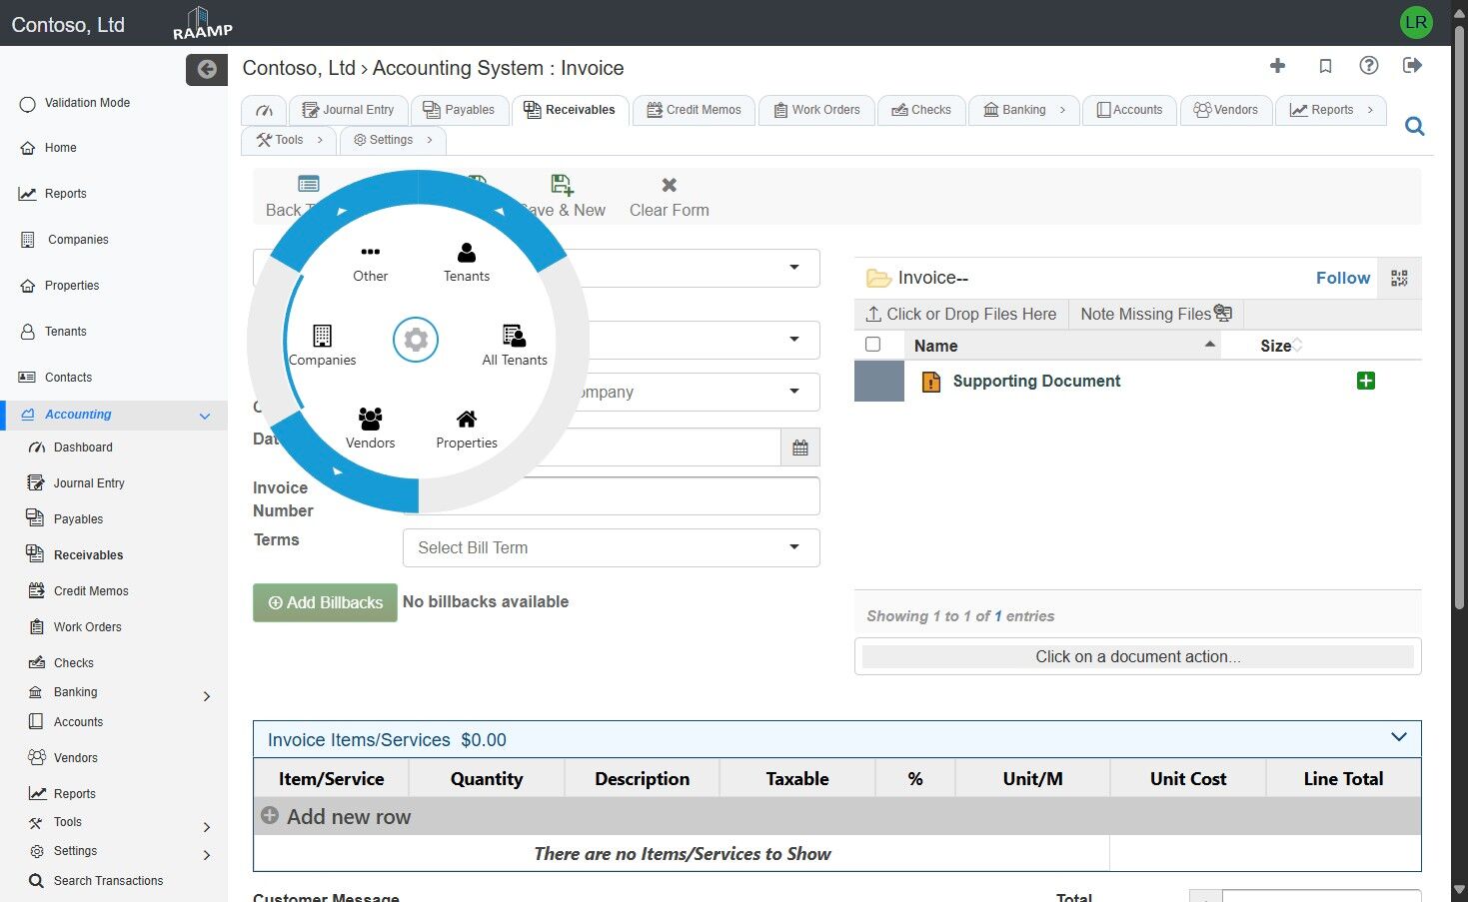
Task: Choose Companies in the radial menu
Action: pos(322,346)
